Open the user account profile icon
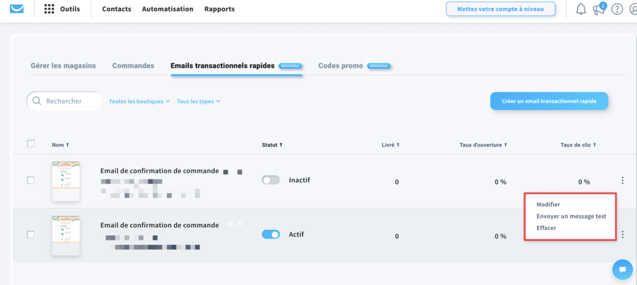 point(633,9)
